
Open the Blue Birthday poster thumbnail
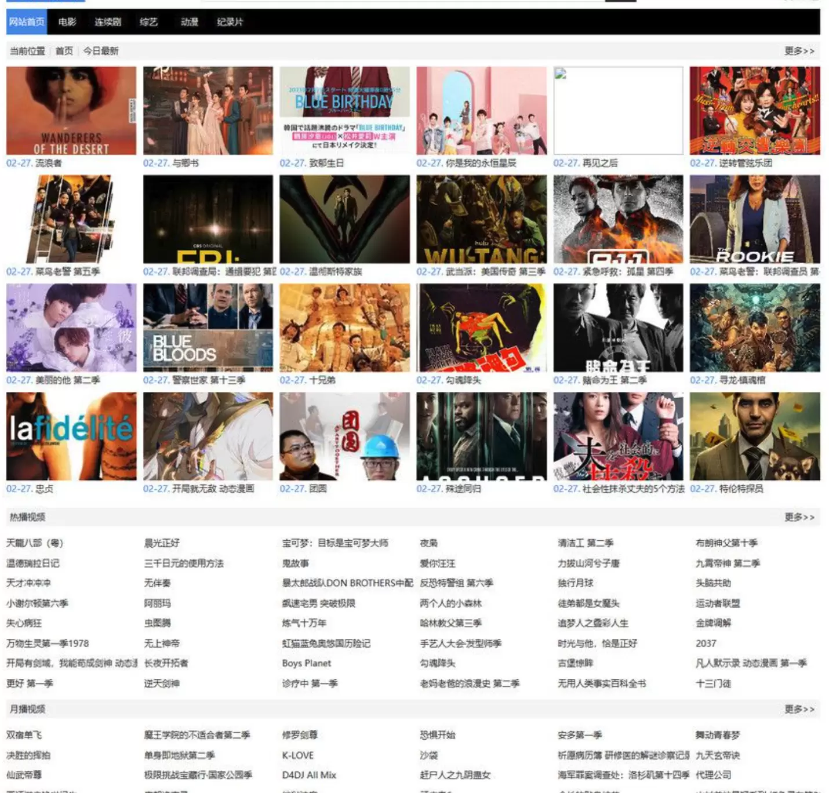pos(344,111)
